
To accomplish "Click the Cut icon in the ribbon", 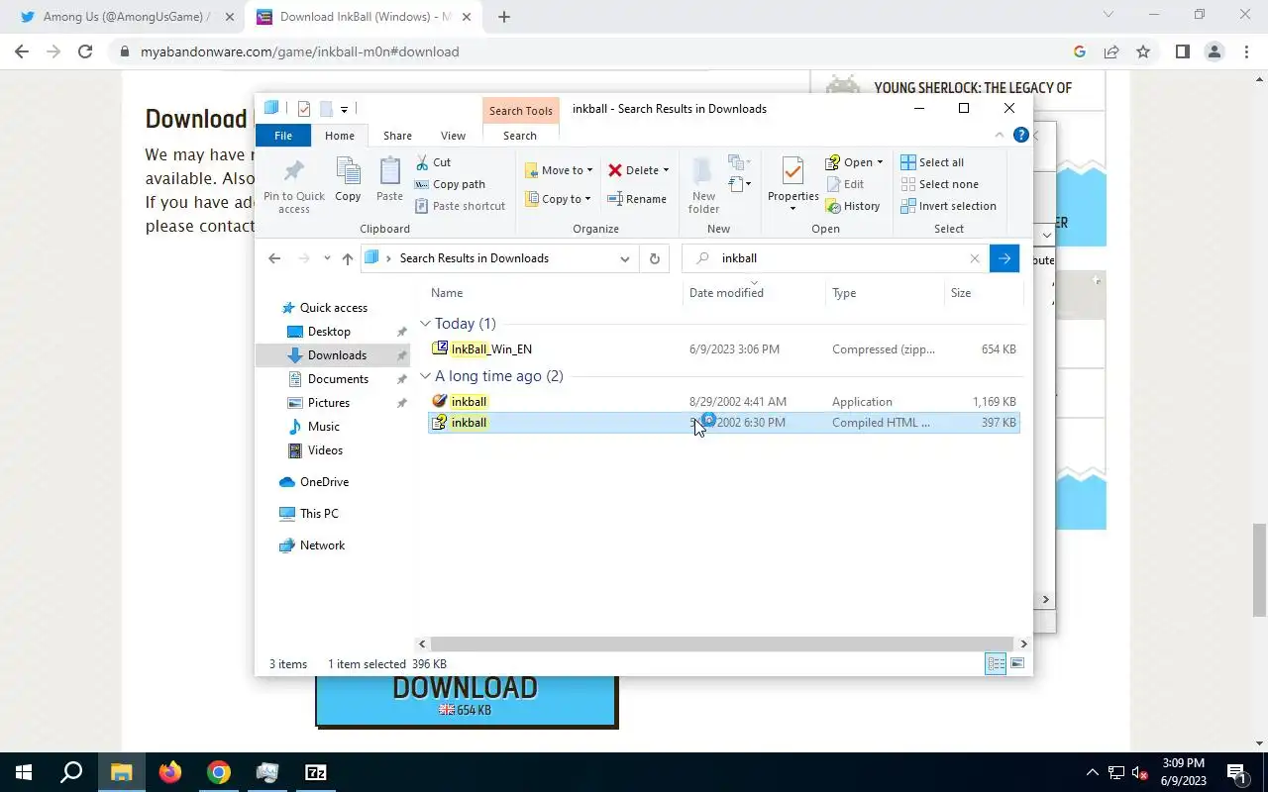I will 422,162.
